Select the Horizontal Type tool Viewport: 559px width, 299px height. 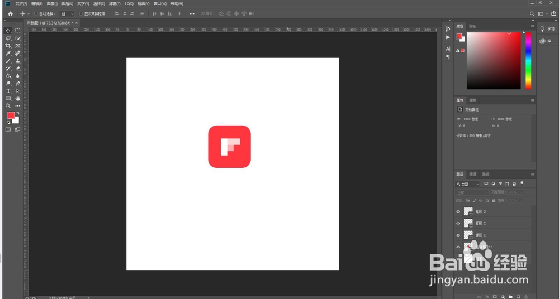tap(8, 91)
